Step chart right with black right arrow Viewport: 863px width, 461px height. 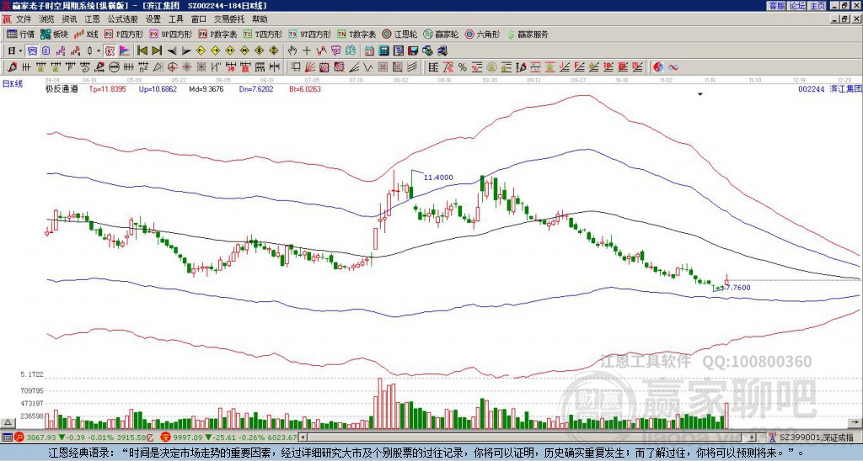pyautogui.click(x=186, y=51)
